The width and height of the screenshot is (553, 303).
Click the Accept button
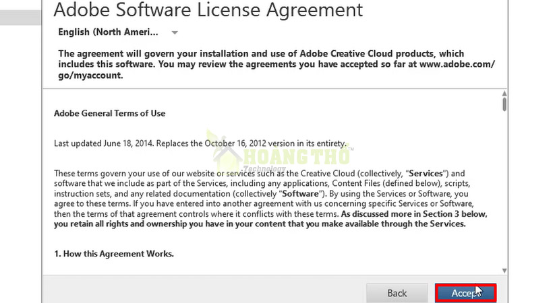tap(465, 293)
